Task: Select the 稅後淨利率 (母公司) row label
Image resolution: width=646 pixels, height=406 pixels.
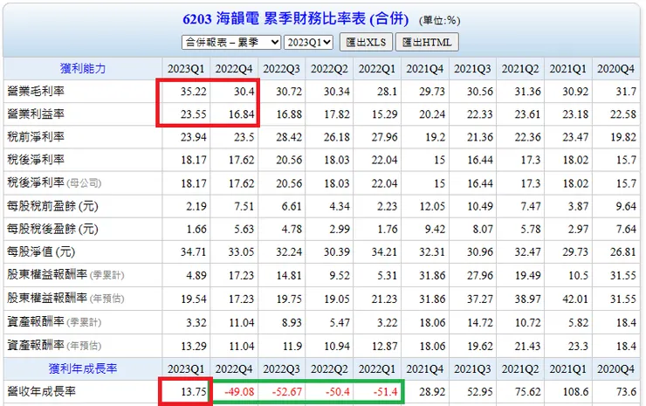Action: pyautogui.click(x=54, y=182)
